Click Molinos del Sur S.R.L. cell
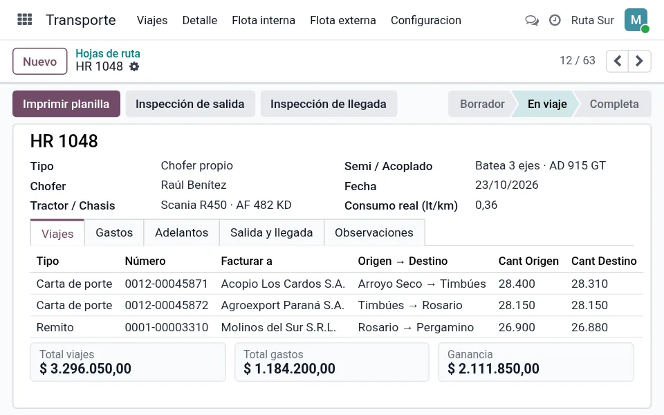This screenshot has width=664, height=415. pyautogui.click(x=278, y=327)
